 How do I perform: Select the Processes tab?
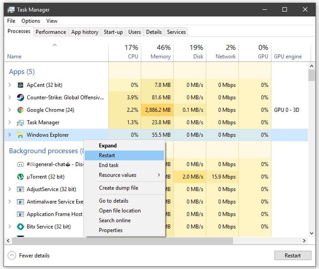pos(19,31)
